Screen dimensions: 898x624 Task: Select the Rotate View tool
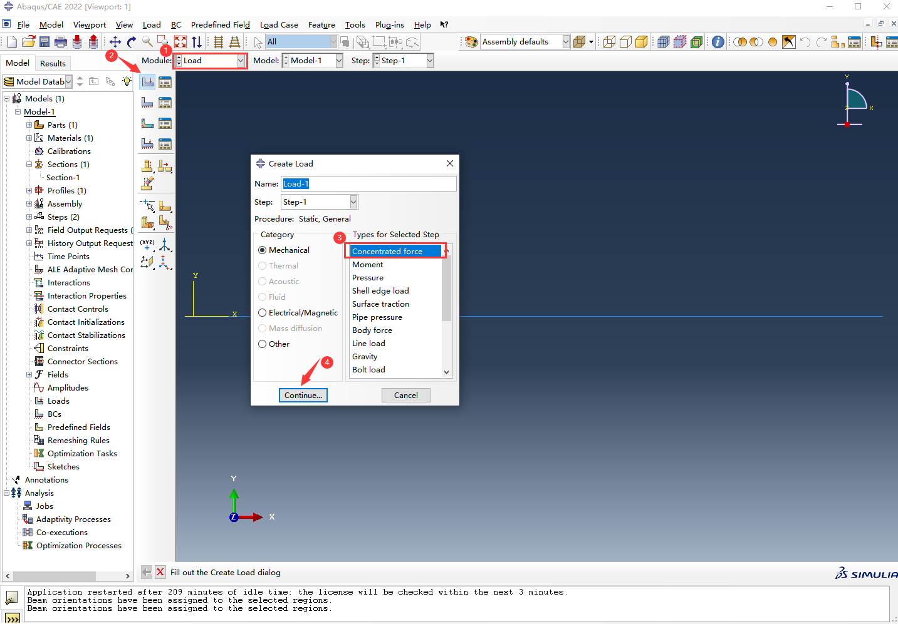coord(131,42)
